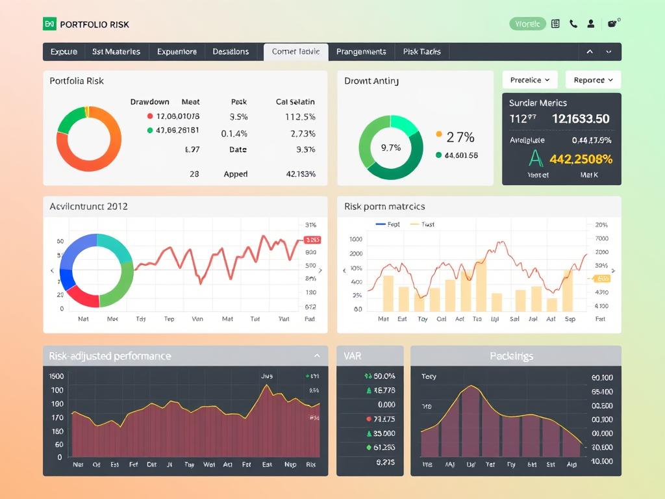
Task: Collapse the Risk-adjusted performance panel
Action: [x=317, y=356]
